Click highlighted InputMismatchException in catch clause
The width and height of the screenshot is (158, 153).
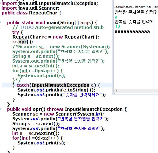point(61,85)
